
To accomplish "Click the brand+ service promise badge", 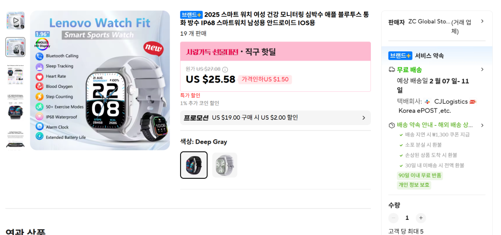I will (x=400, y=56).
